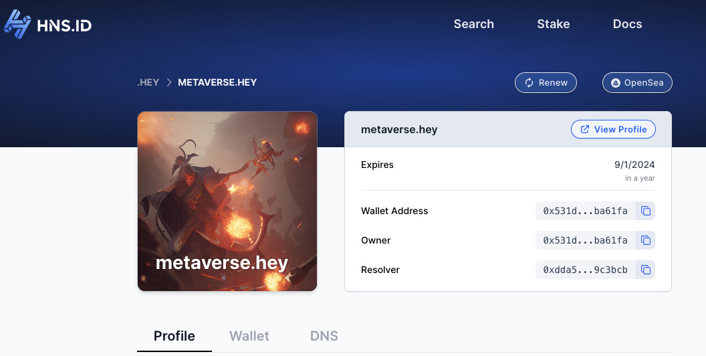Click the Resolver label
Screen dimensions: 706x356
(x=380, y=270)
